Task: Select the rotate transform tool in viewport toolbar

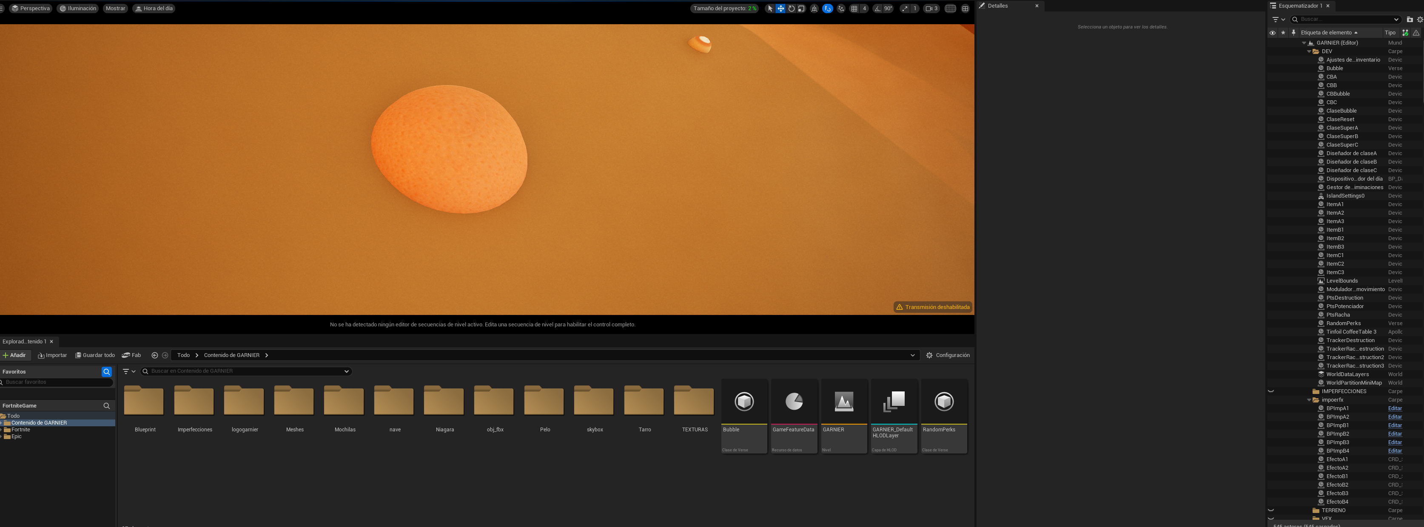Action: (791, 8)
